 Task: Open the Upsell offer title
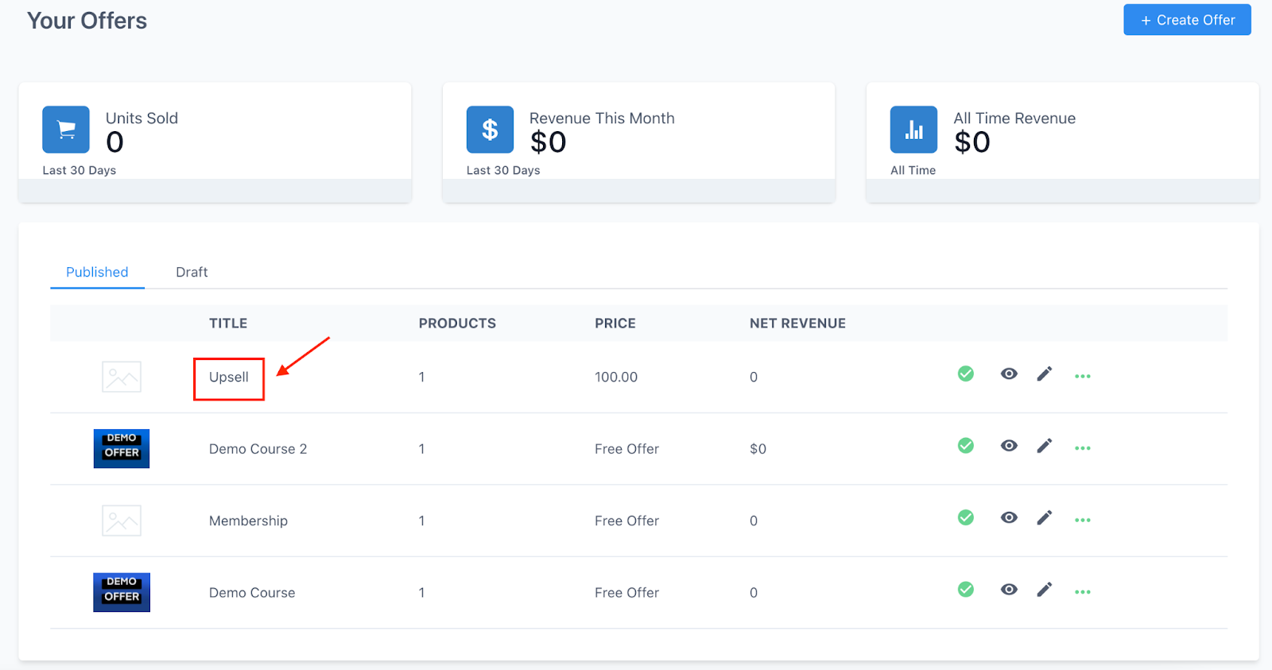click(x=229, y=378)
